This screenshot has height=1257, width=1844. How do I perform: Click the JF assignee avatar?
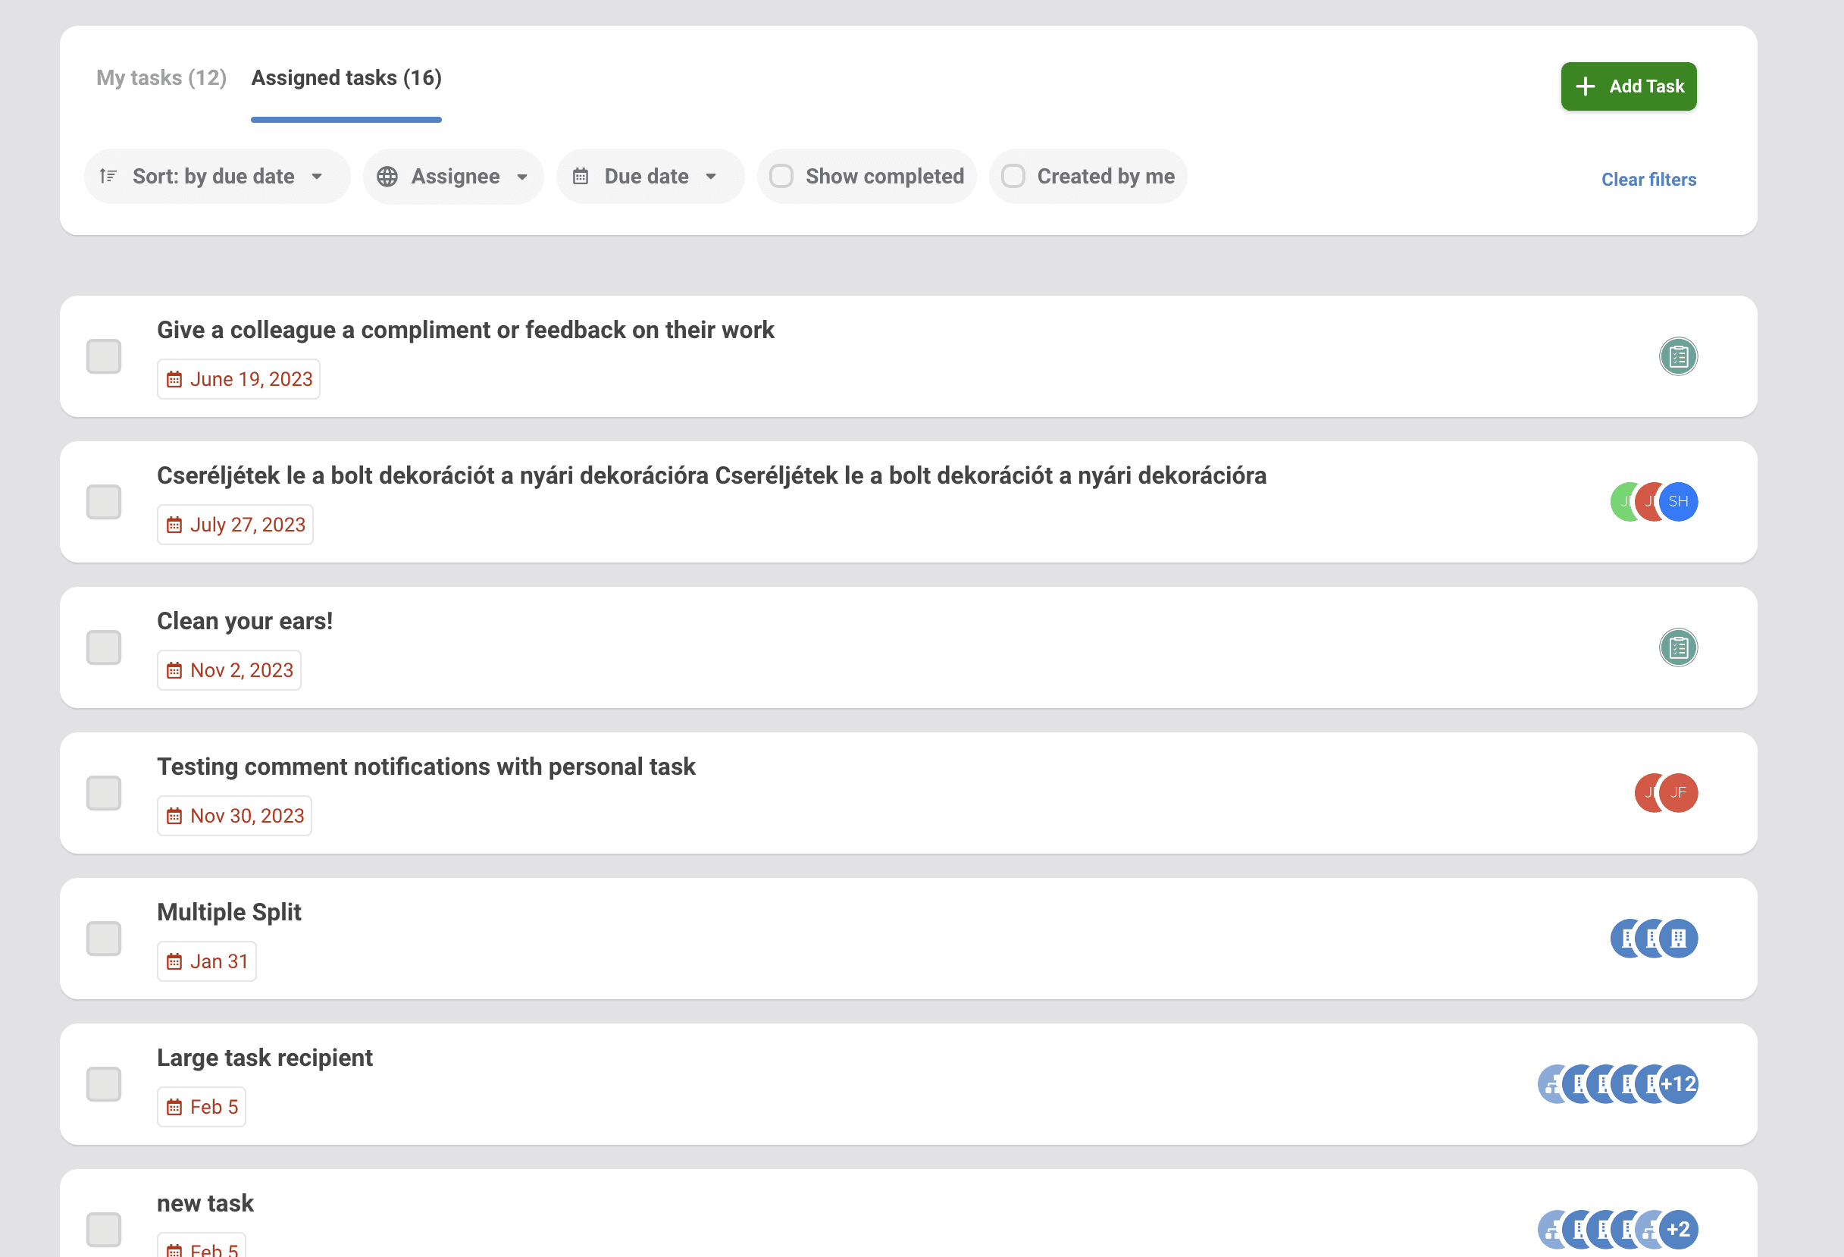pos(1678,793)
